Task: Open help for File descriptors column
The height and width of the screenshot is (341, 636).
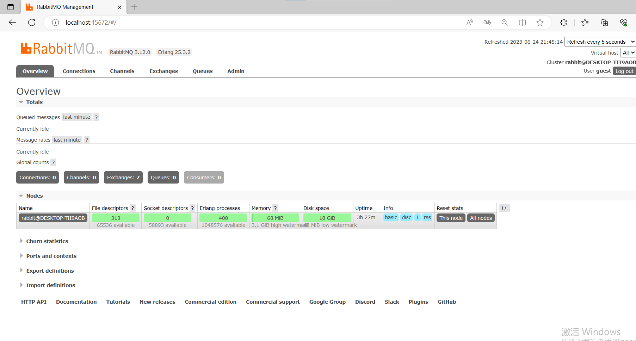Action: (132, 208)
